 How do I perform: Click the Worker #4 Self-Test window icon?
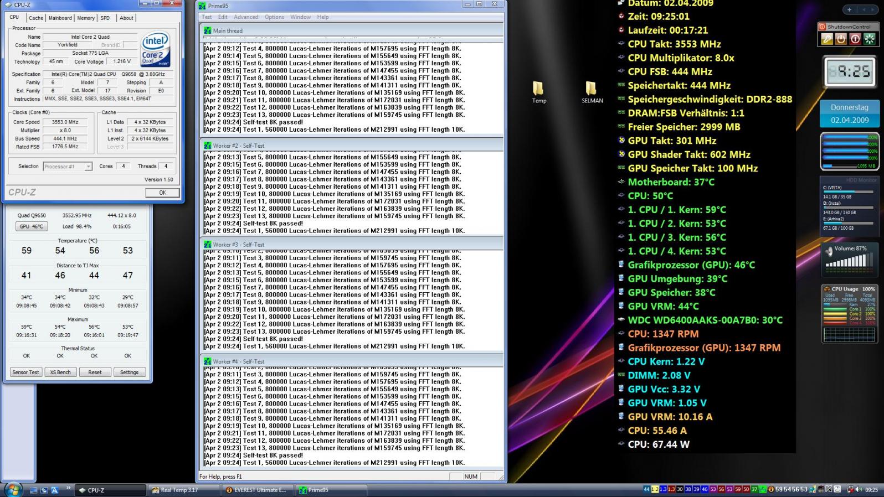(x=208, y=361)
